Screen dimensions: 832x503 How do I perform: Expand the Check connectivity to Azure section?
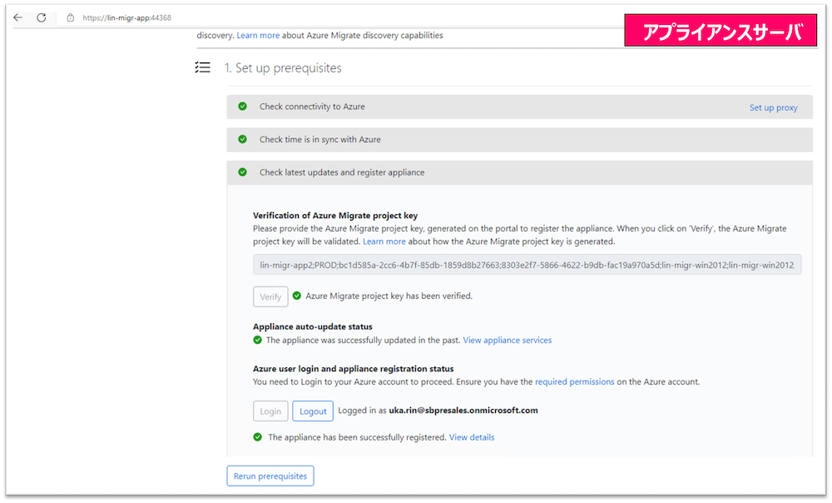point(312,107)
